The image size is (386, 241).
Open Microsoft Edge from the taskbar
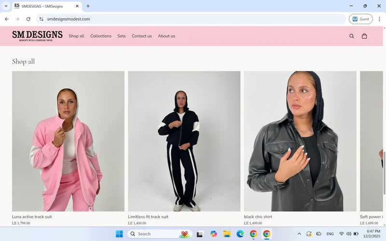[x=240, y=234]
